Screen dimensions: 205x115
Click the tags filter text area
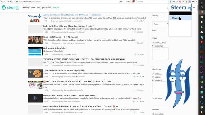point(160,54)
